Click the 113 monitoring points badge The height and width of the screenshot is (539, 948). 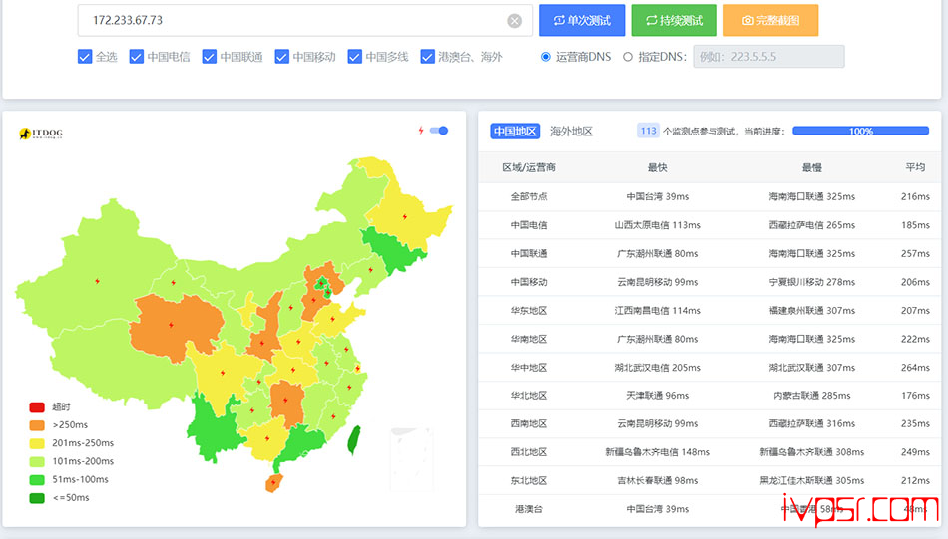[648, 131]
